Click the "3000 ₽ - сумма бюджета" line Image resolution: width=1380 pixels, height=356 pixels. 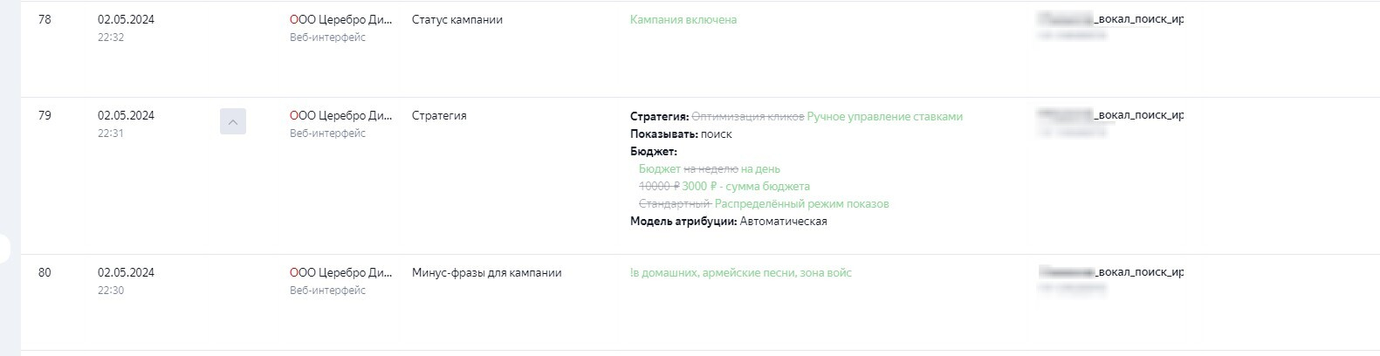click(745, 187)
